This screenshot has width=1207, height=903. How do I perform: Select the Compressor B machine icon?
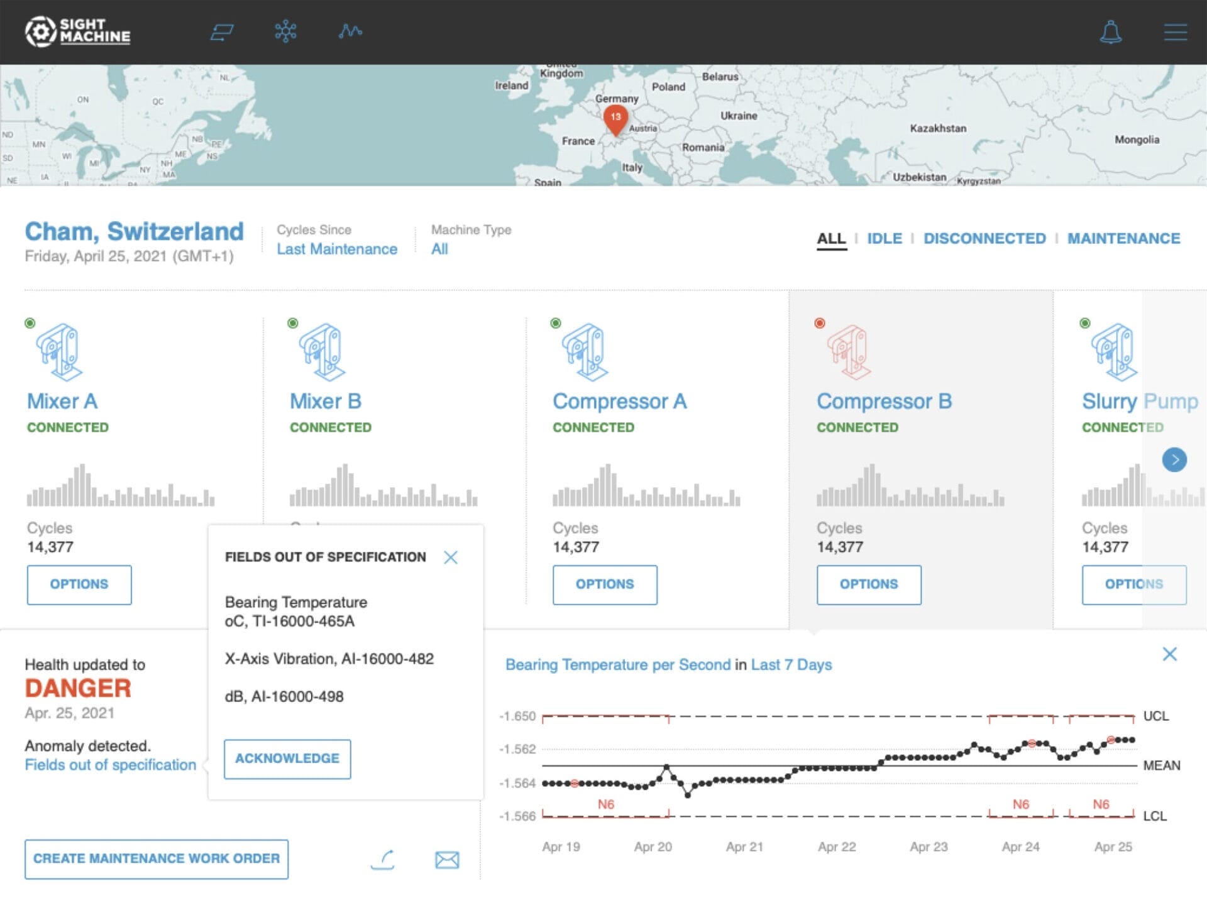(x=849, y=352)
